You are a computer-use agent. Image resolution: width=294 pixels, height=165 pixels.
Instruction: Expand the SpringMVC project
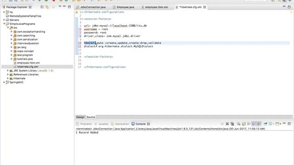[x=4, y=82]
